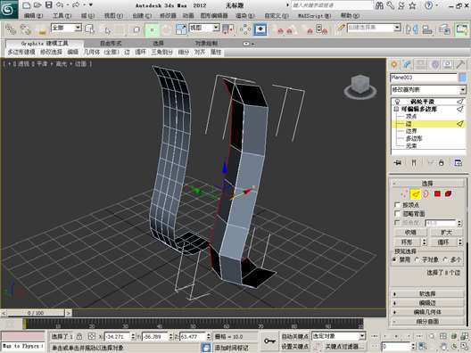Viewport: 471px width, 353px height.
Task: Click the Undo arrow icon in title bar
Action: pyautogui.click(x=60, y=5)
